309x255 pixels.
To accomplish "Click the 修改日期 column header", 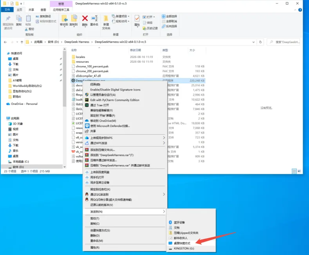I will tap(136, 50).
